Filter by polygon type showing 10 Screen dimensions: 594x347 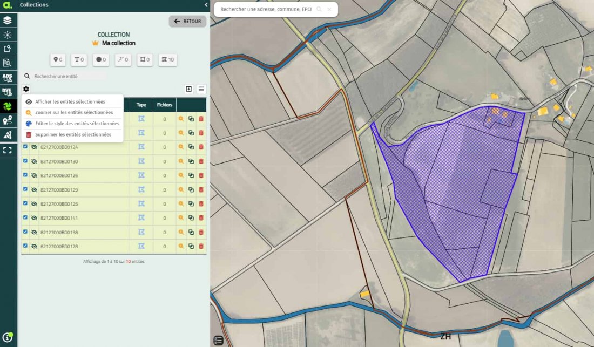(167, 60)
